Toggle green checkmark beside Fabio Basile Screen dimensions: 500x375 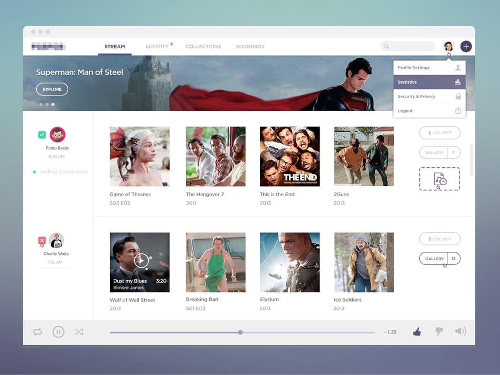tap(42, 135)
